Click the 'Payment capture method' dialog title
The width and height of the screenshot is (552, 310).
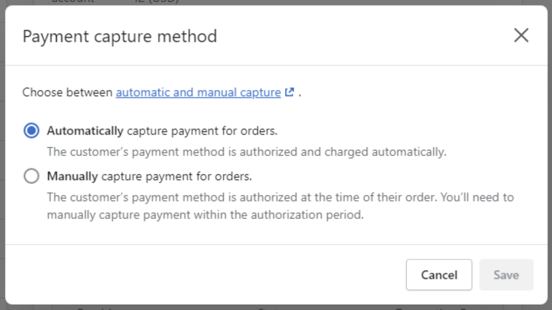coord(120,36)
